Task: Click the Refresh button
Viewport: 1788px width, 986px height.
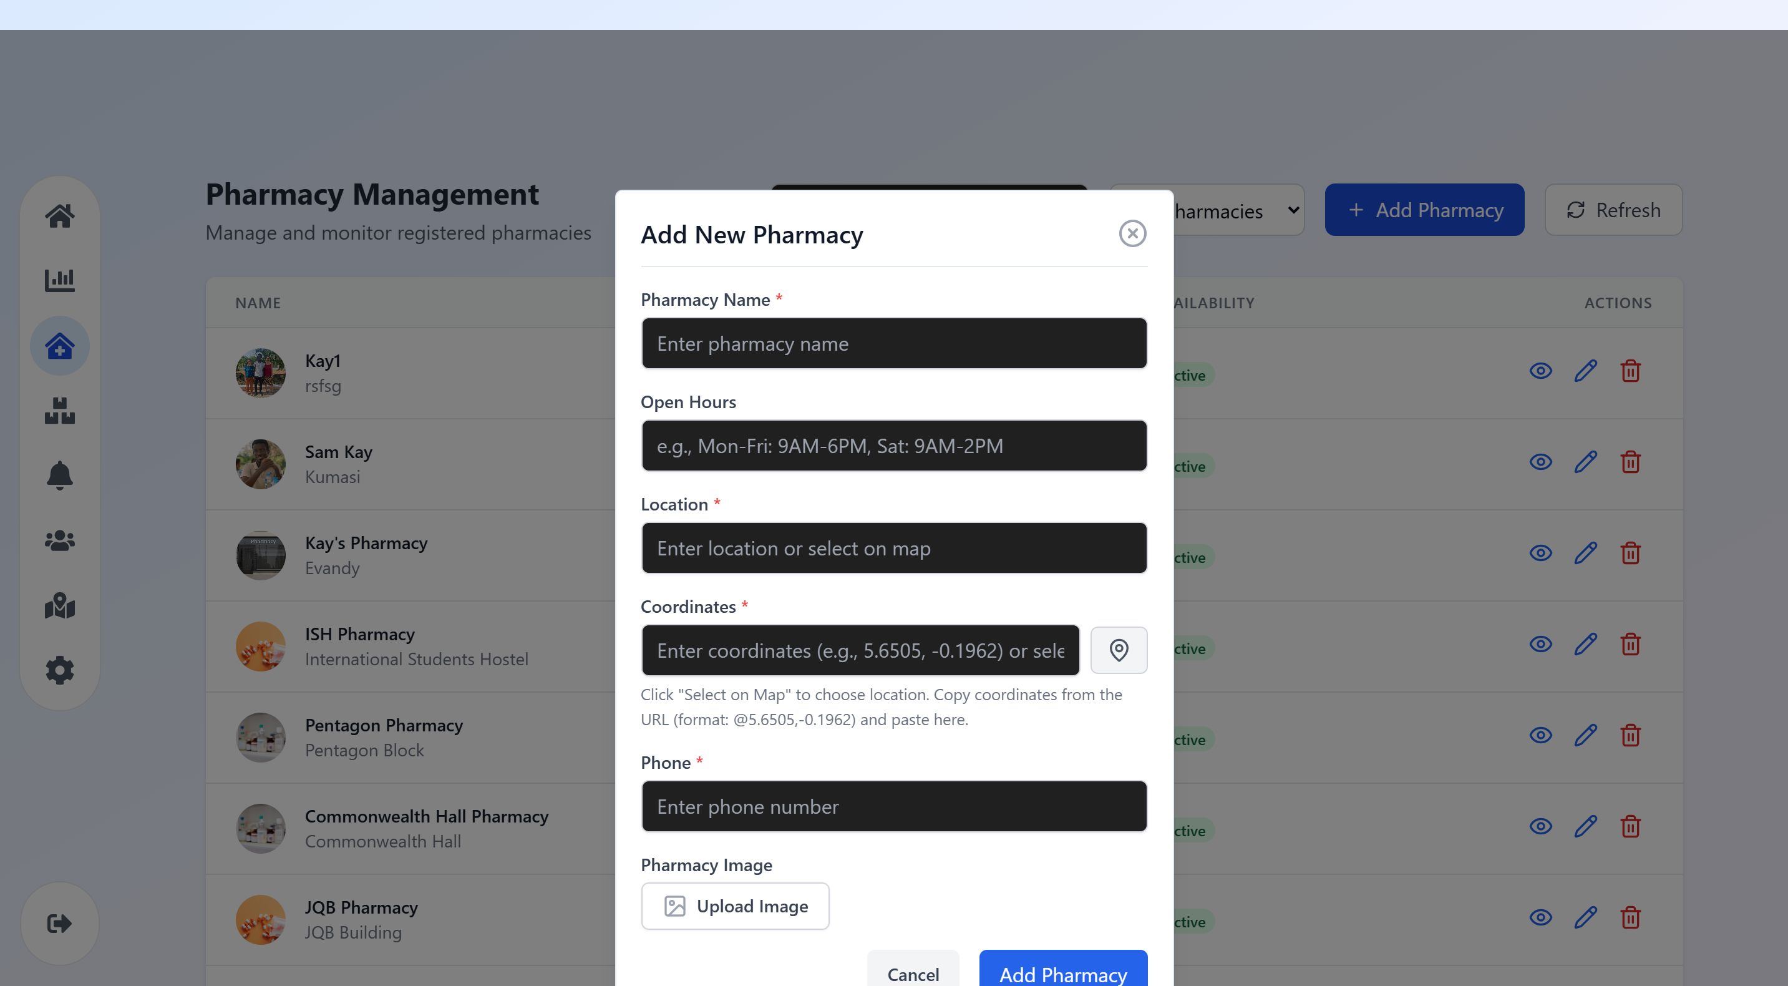Action: point(1613,210)
